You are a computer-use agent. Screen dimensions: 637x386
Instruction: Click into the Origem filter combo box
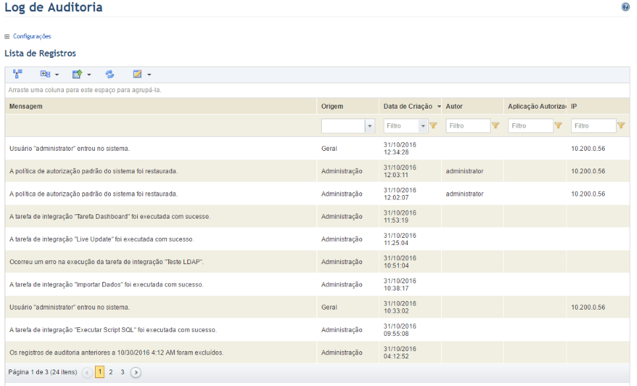(344, 126)
